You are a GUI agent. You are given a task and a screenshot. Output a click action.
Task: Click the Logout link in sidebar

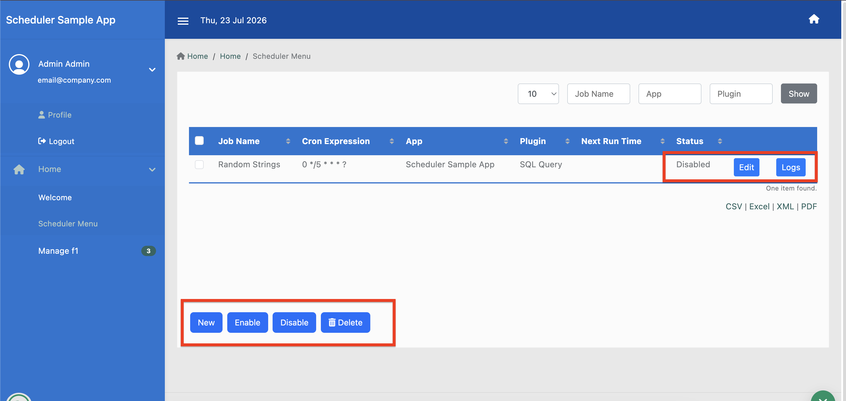point(56,141)
